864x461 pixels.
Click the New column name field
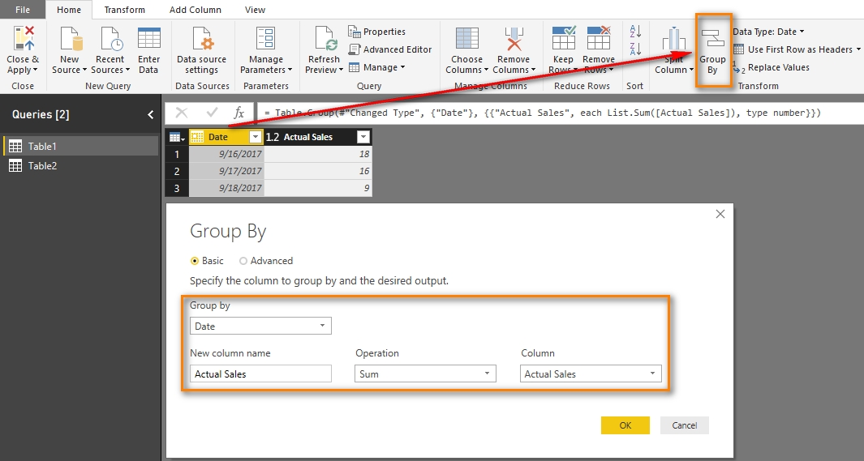click(260, 373)
